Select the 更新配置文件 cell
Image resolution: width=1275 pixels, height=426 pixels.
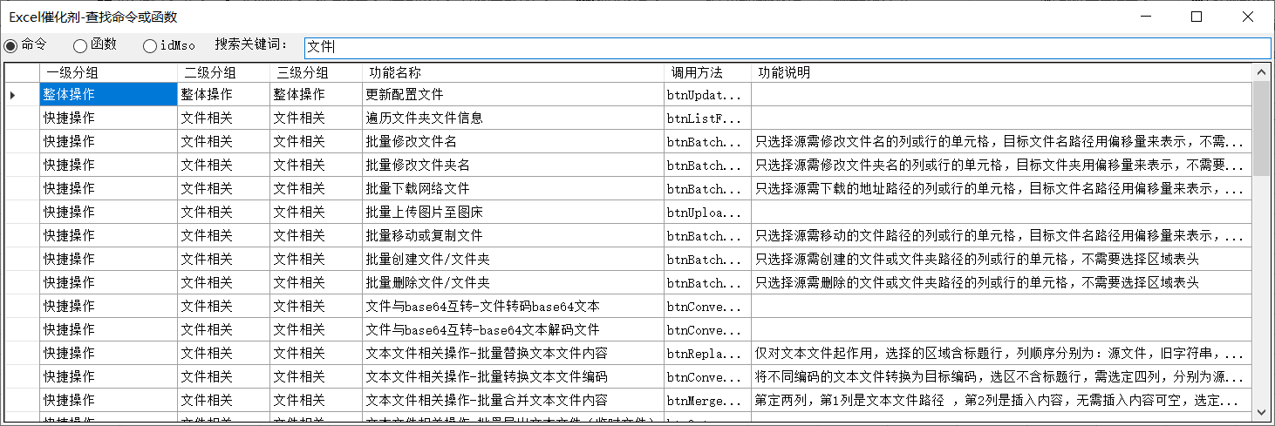[514, 94]
